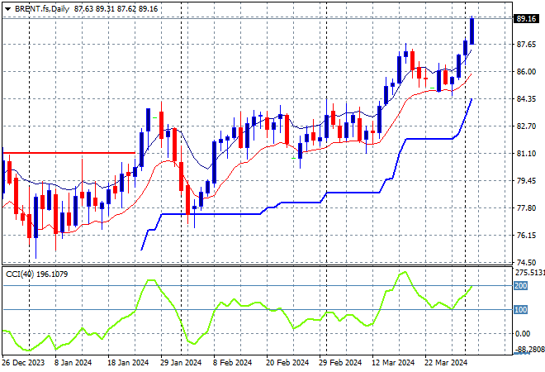Select the OHLC values 87.63 89.31 87.62 89.16

click(116, 9)
